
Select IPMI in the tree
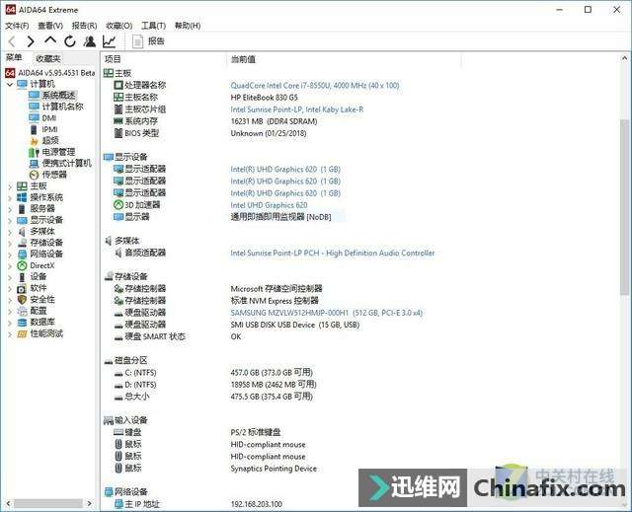[x=50, y=129]
